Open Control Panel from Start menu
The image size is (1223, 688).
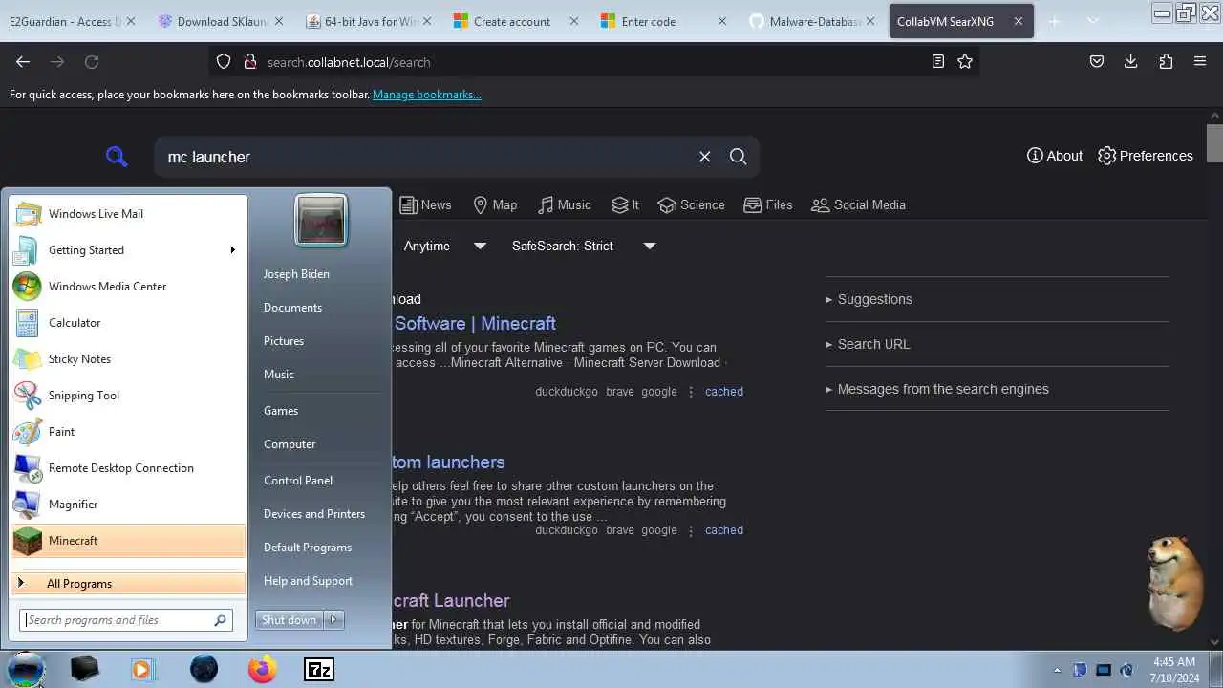click(x=298, y=481)
